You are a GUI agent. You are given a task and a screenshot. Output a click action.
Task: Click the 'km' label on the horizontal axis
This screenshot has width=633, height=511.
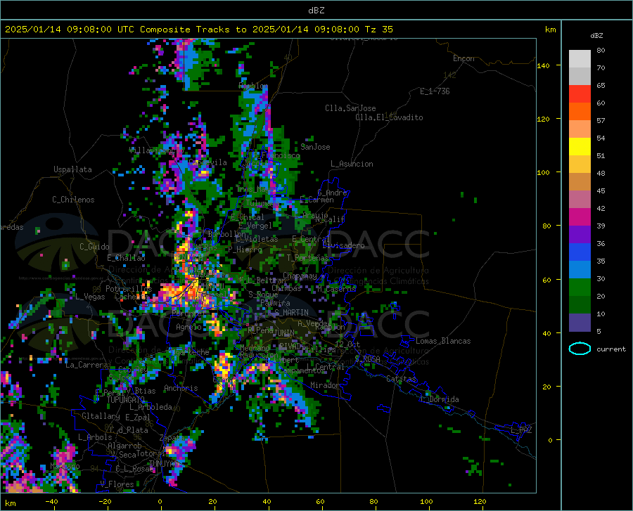(x=11, y=503)
